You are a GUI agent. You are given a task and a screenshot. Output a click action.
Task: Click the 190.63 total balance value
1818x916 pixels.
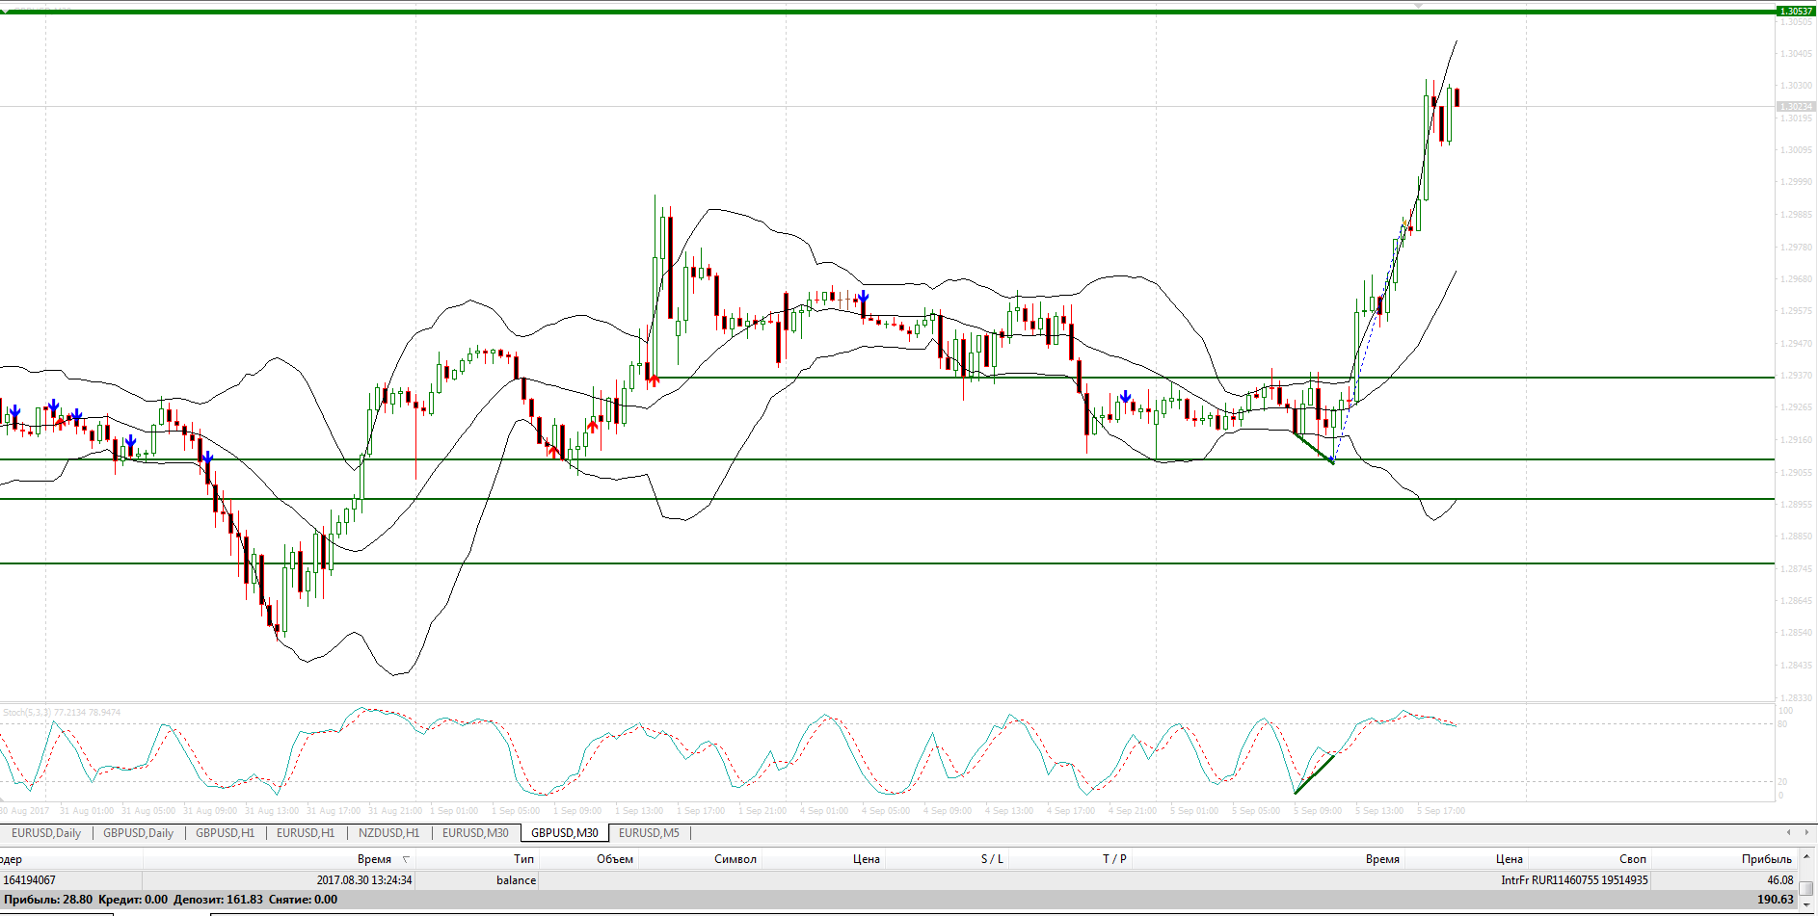point(1776,900)
